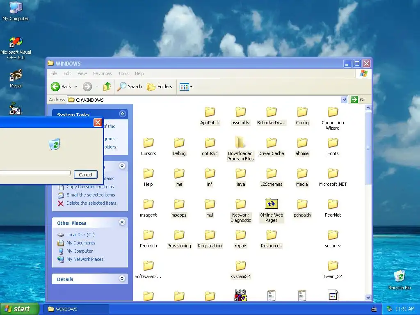Click the scrollbar down arrow
This screenshot has height=315, width=420.
click(x=368, y=298)
